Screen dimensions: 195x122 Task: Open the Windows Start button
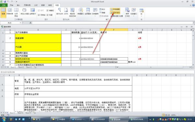[x=4, y=119]
